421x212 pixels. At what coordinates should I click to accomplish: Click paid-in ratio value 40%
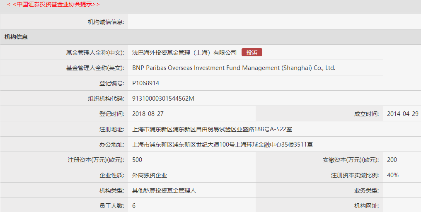(393, 175)
